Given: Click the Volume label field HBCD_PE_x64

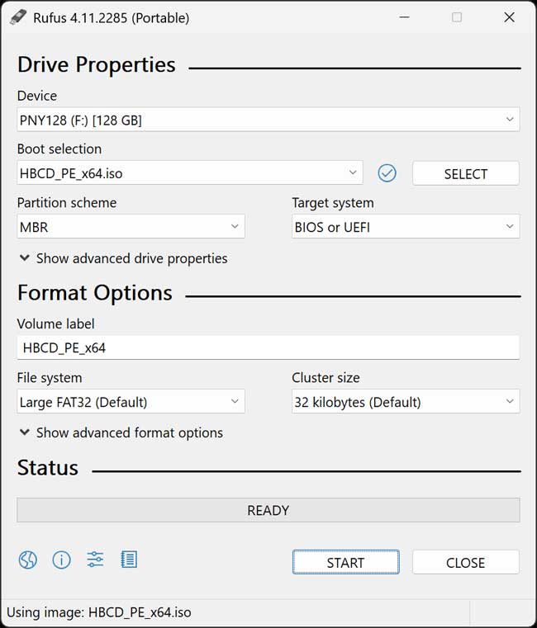Looking at the screenshot, I should (268, 347).
